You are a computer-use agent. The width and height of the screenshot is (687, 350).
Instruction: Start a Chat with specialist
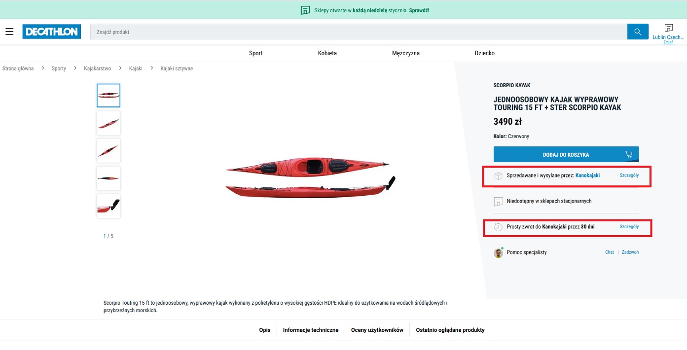[610, 252]
